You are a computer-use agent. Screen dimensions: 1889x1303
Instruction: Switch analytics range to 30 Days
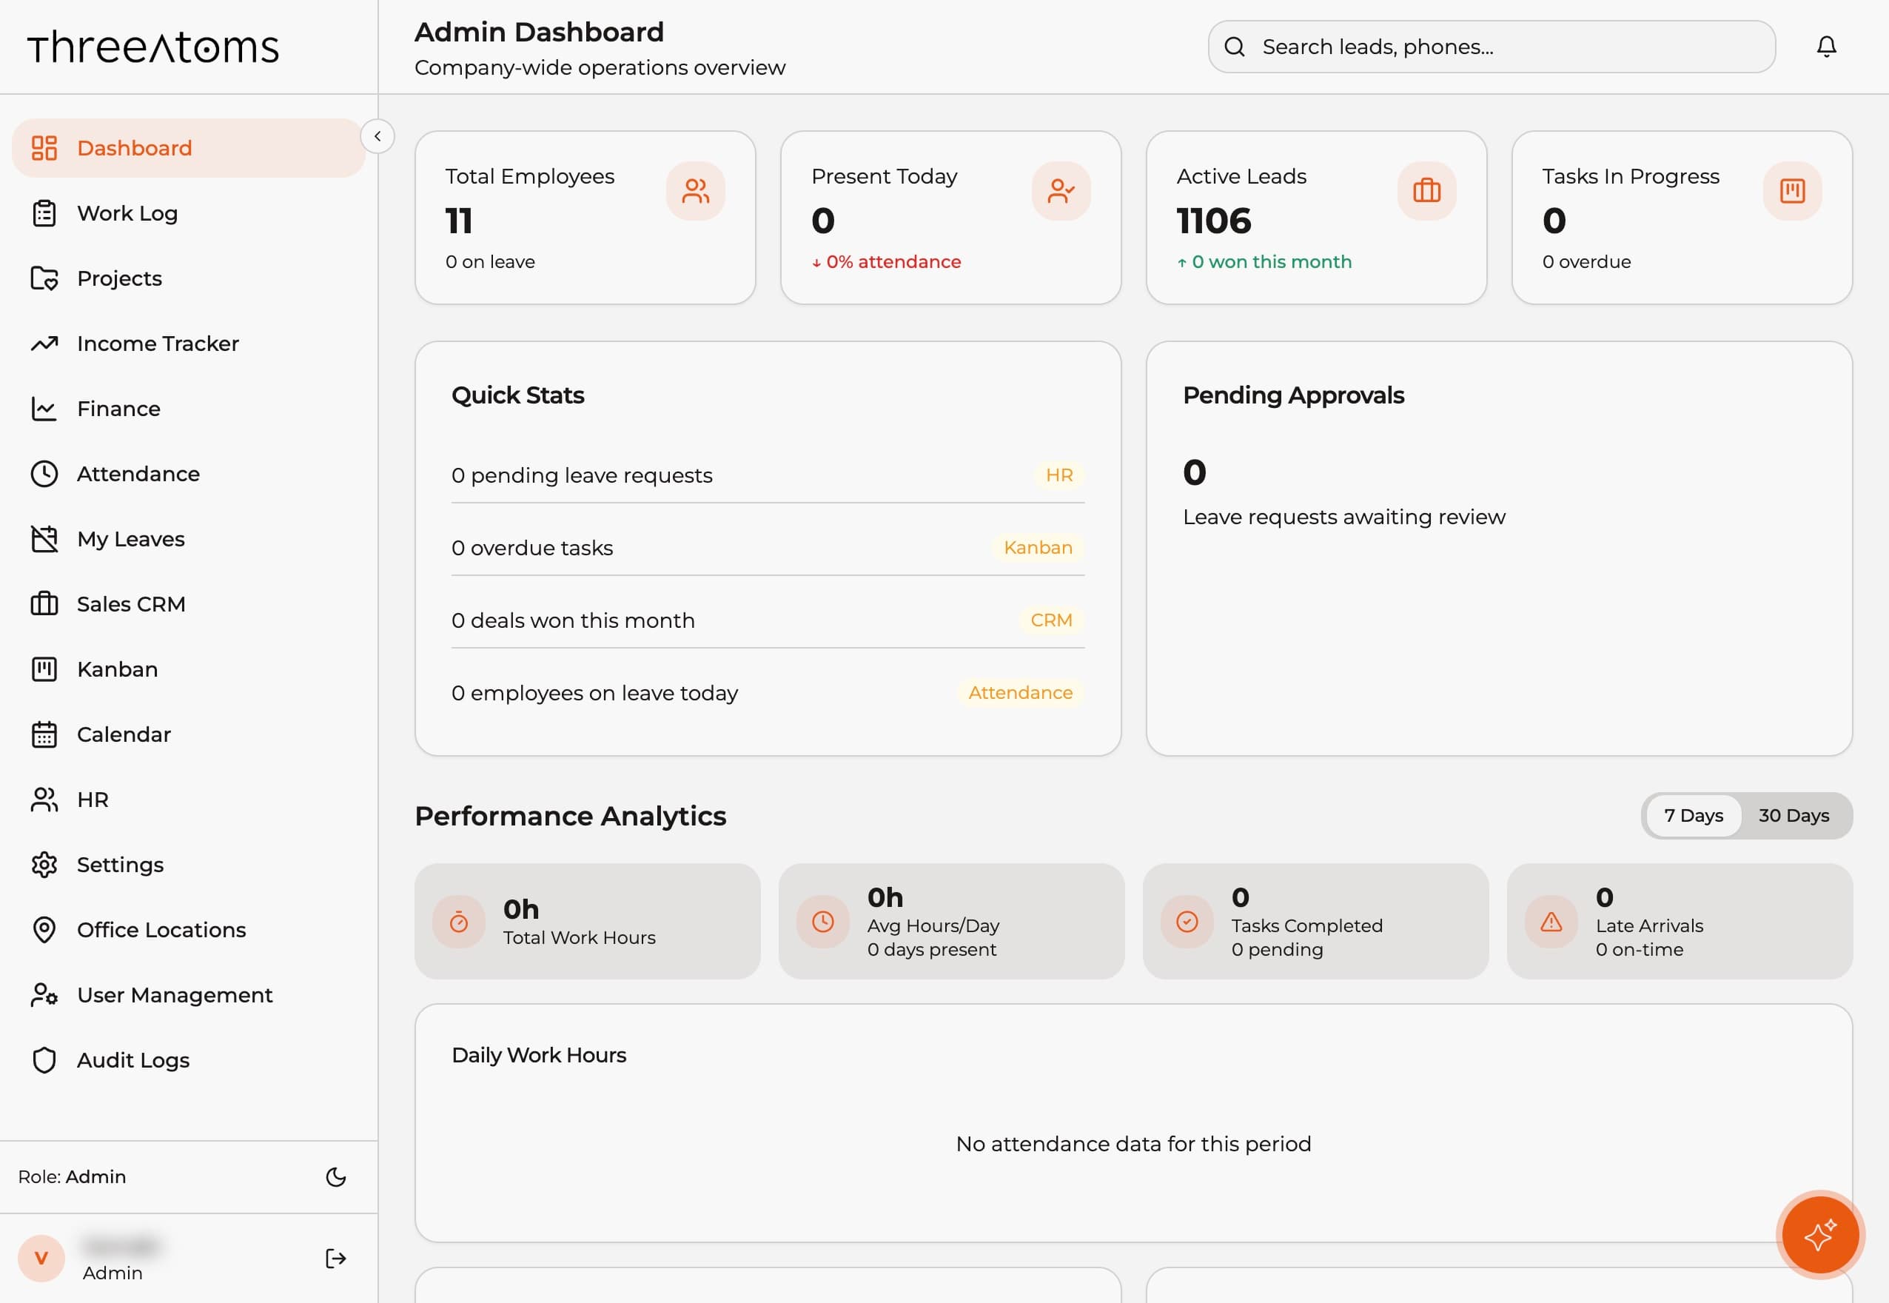tap(1794, 816)
